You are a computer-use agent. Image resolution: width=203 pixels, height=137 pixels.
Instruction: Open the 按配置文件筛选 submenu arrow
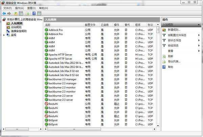tap(199, 35)
